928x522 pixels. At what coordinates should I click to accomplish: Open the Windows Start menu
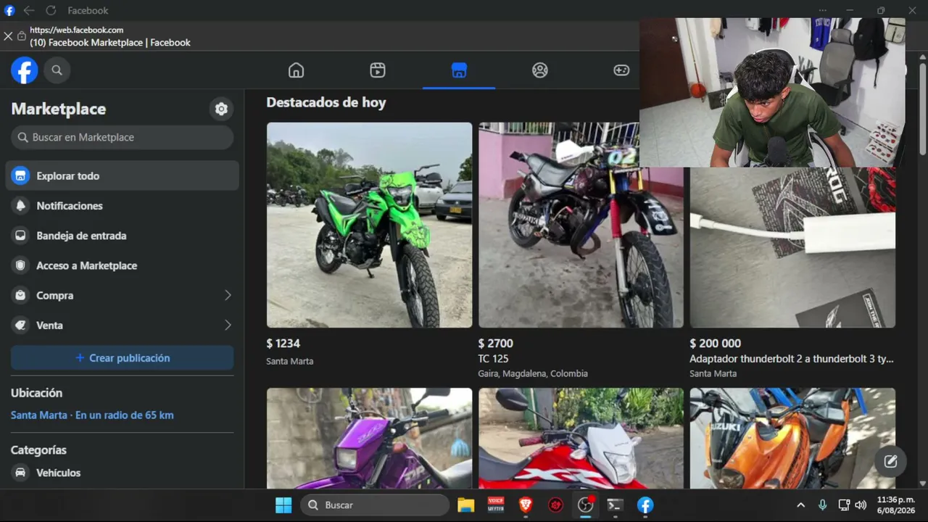[x=283, y=505]
